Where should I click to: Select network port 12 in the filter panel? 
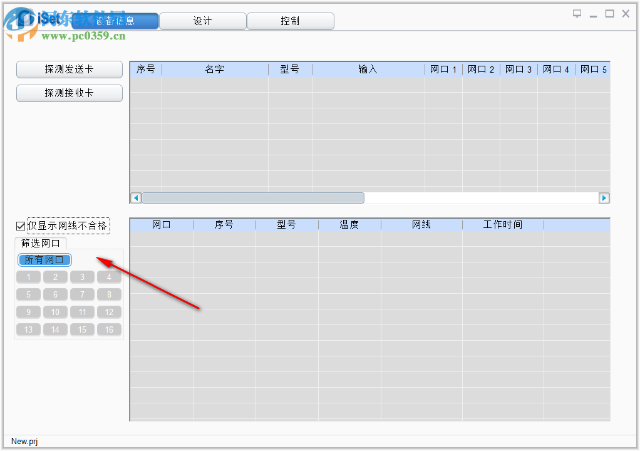pos(109,312)
